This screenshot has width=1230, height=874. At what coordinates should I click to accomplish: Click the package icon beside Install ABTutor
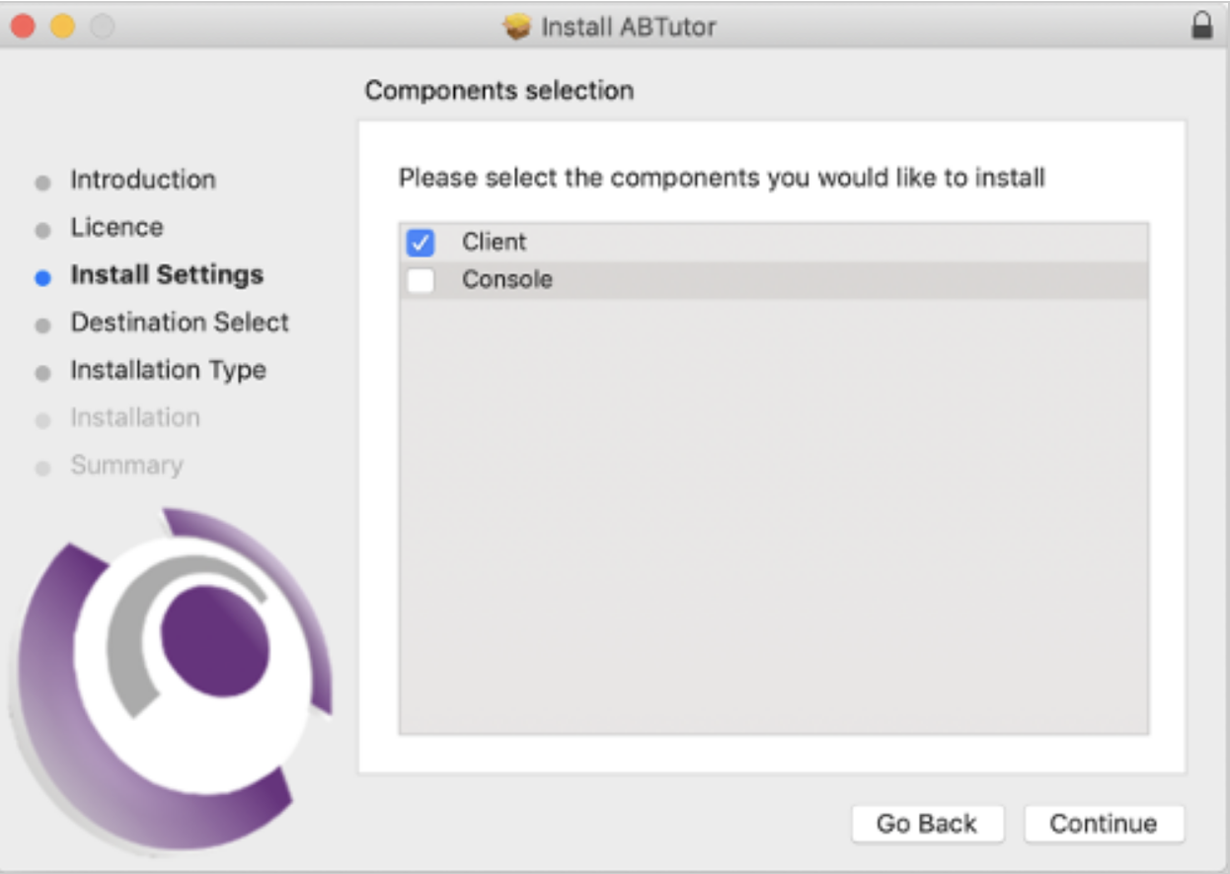click(516, 27)
